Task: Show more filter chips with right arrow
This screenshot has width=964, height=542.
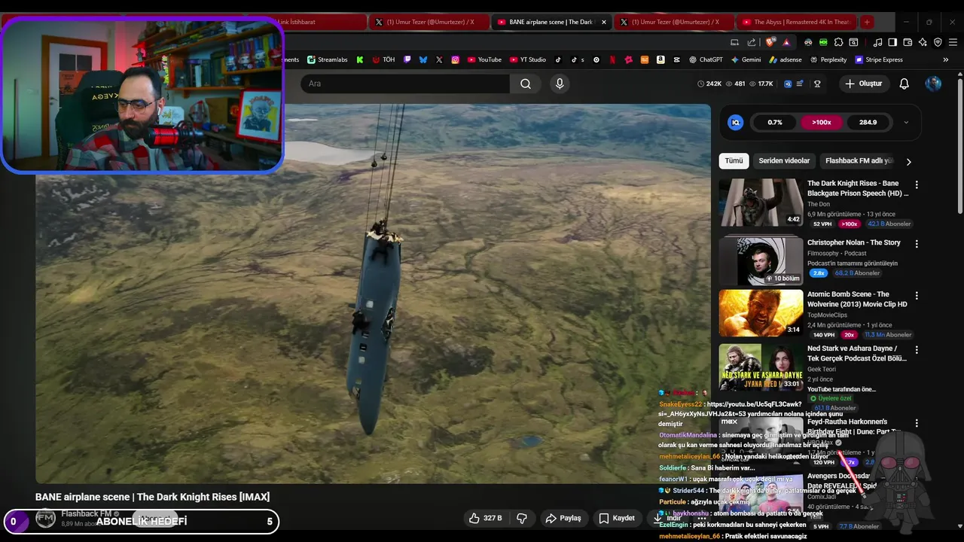Action: [908, 161]
